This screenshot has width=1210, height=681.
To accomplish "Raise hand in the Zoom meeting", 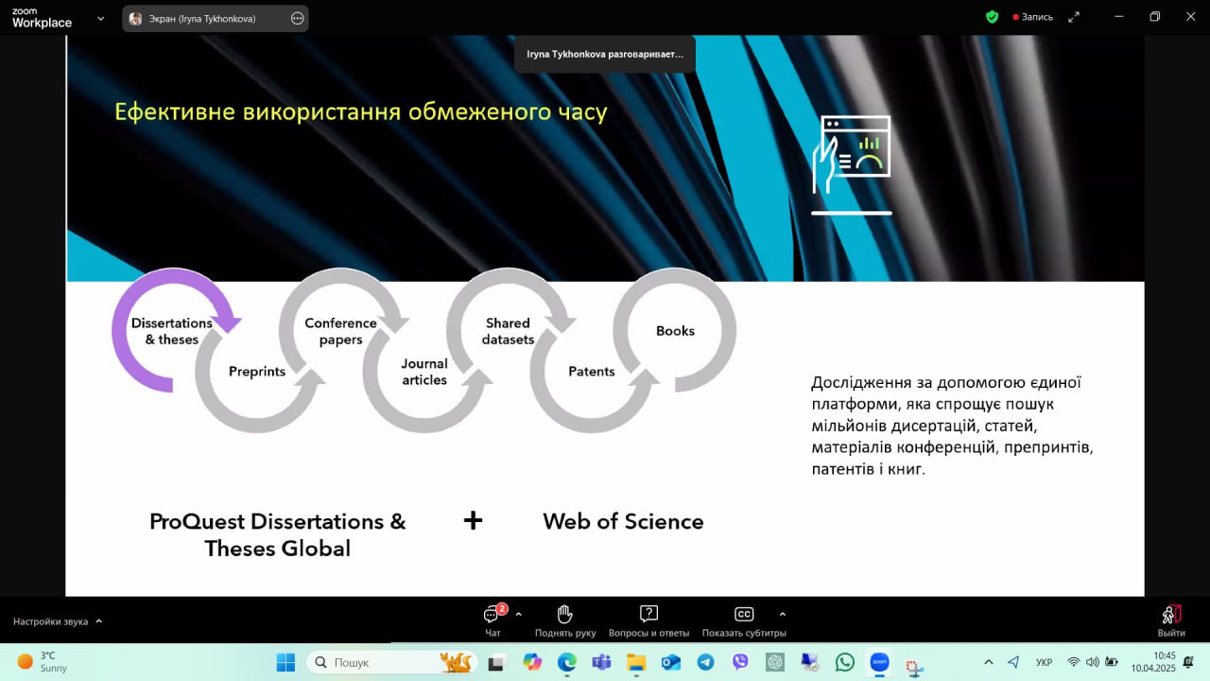I will click(565, 621).
